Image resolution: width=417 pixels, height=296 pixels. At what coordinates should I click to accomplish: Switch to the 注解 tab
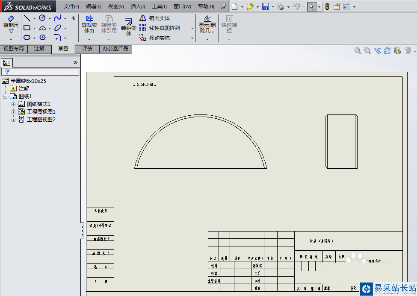(39, 49)
